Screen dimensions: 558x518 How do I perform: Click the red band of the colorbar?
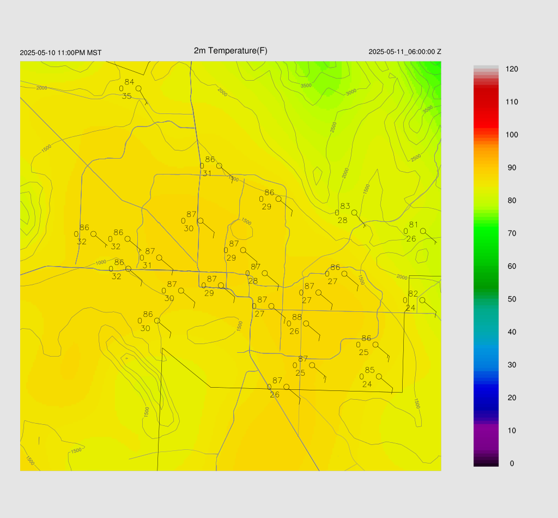point(486,107)
